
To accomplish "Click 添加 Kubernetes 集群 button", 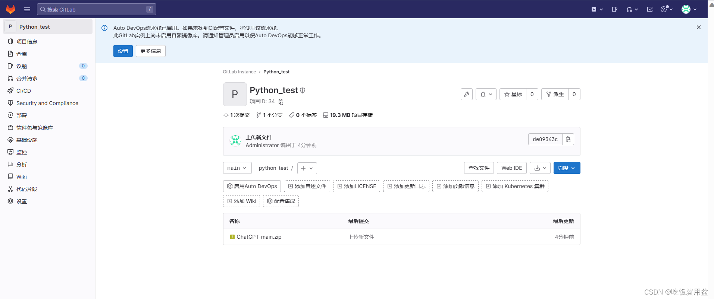I will 515,186.
